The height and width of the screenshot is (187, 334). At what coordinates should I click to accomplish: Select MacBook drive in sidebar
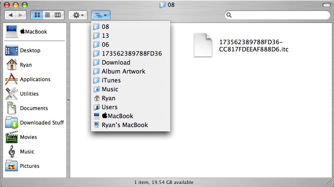point(34,31)
